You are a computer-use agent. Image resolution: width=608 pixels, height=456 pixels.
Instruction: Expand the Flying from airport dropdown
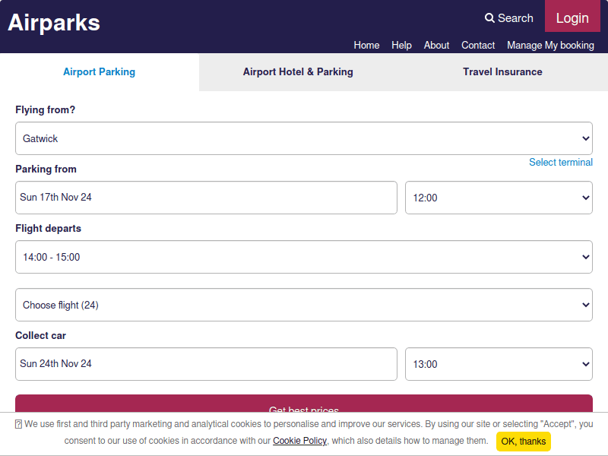tap(304, 138)
